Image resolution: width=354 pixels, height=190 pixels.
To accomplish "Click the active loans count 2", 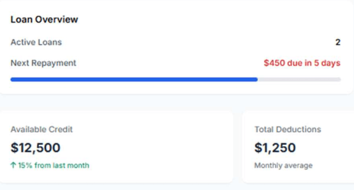I will (x=338, y=42).
